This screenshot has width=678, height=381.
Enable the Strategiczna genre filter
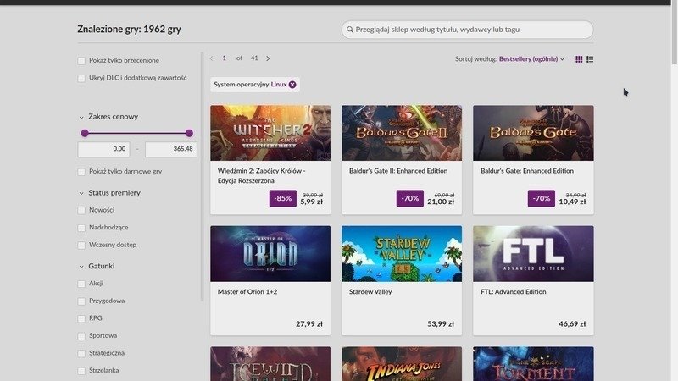pos(81,353)
